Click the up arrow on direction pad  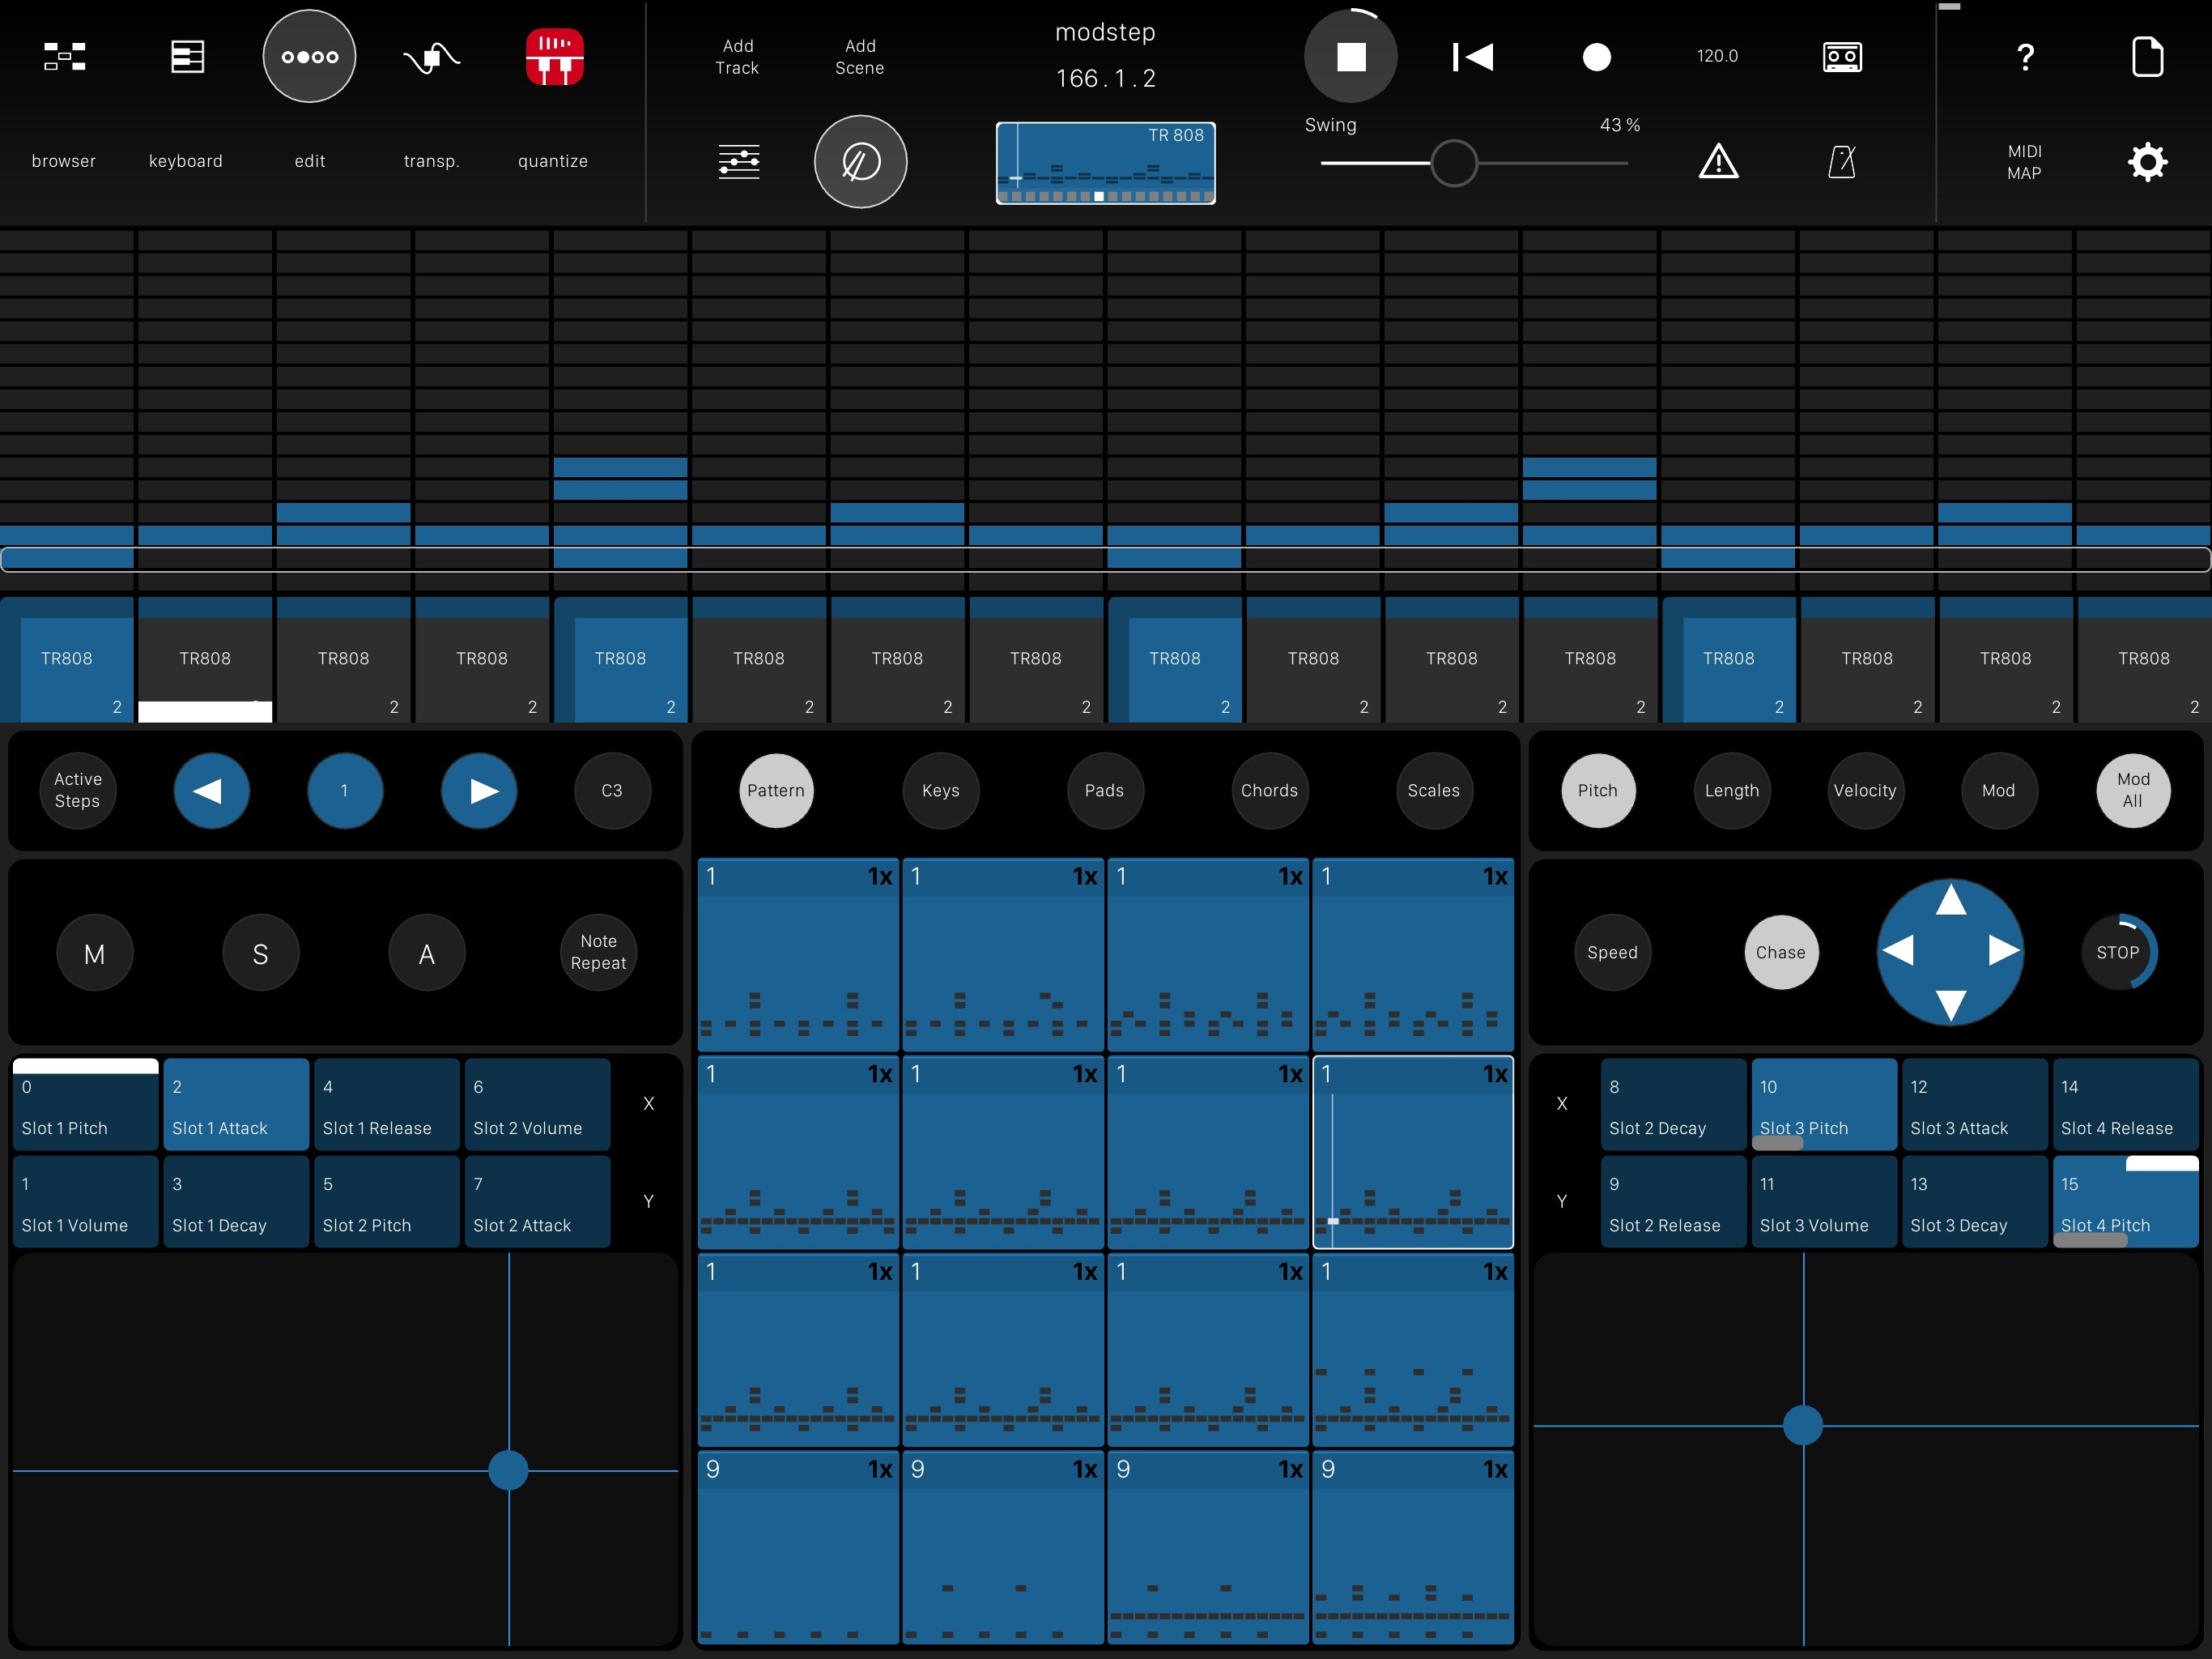pos(1950,901)
